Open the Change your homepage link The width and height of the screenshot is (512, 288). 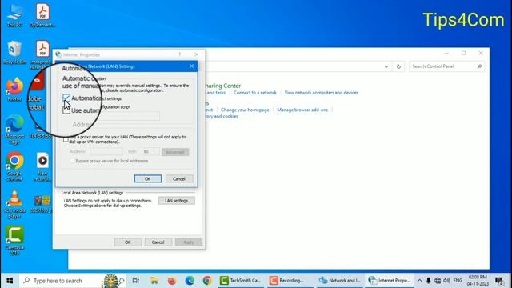click(x=245, y=110)
